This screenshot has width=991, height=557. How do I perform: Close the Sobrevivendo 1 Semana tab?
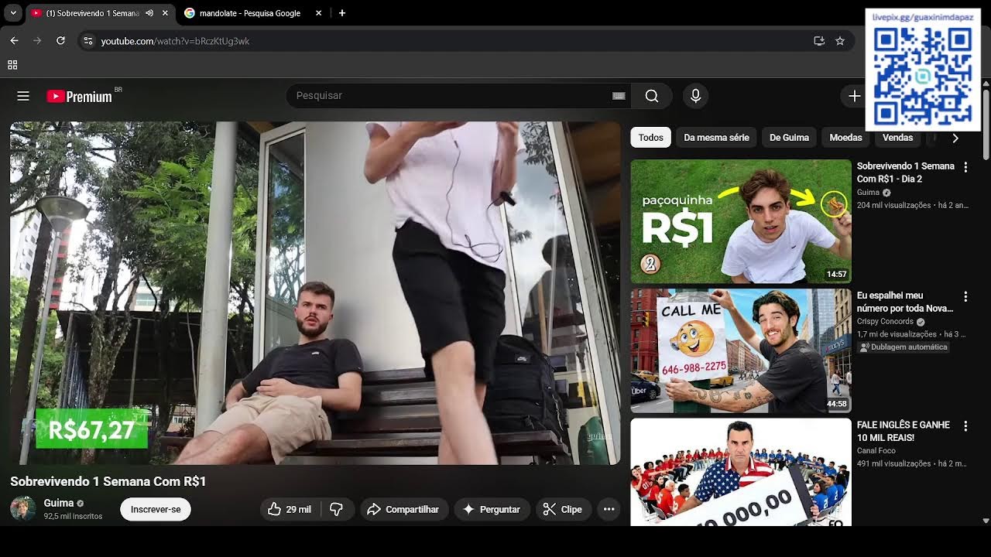pos(165,13)
